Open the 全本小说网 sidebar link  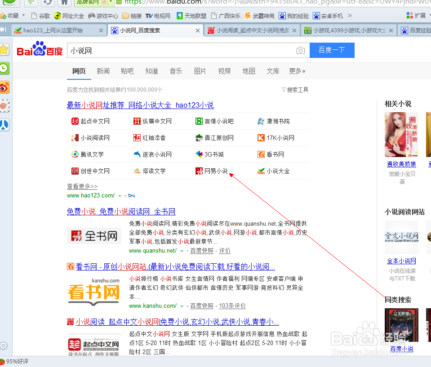[x=401, y=261]
